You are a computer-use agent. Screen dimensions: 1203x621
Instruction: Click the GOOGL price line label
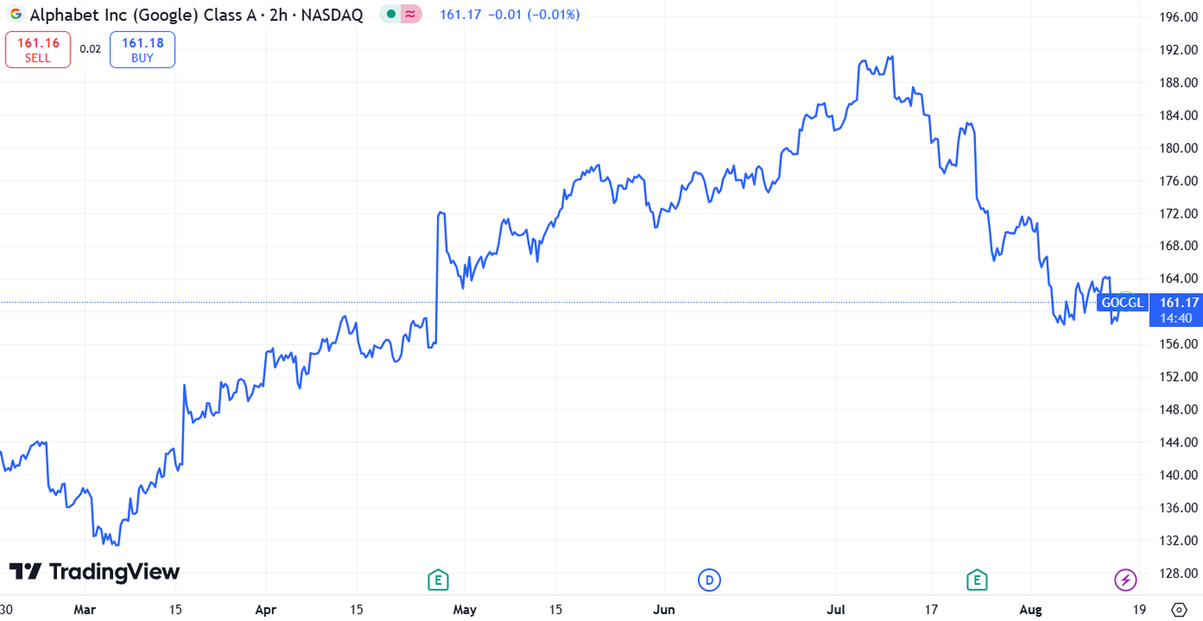click(x=1121, y=303)
